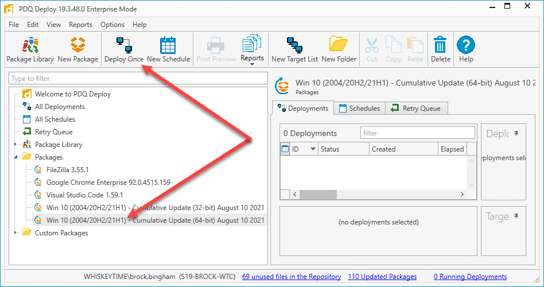Expand the Custom Packages folder
544x287 pixels.
coord(15,232)
